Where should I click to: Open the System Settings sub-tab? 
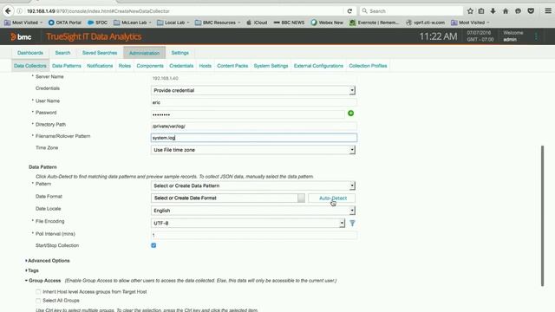pos(271,66)
